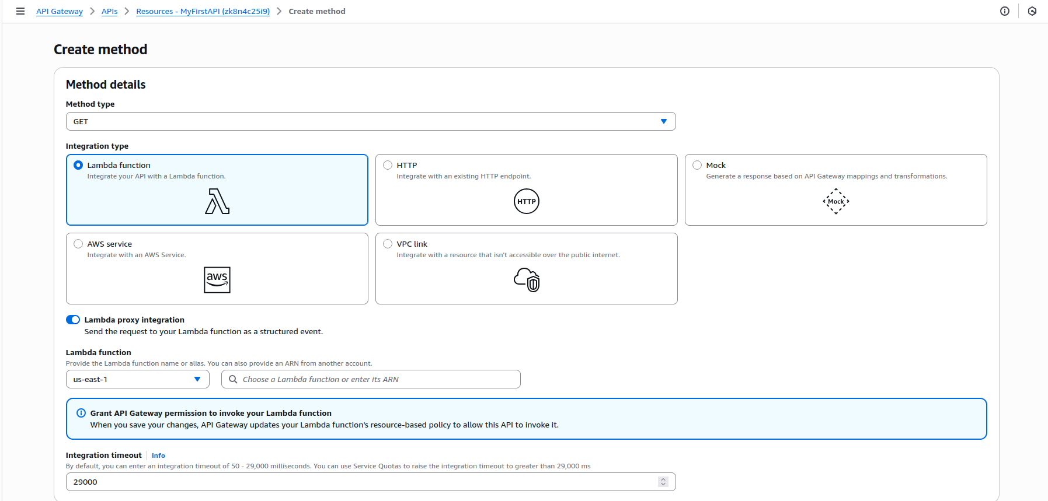The height and width of the screenshot is (501, 1048).
Task: Select the VPC link radio button
Action: (388, 244)
